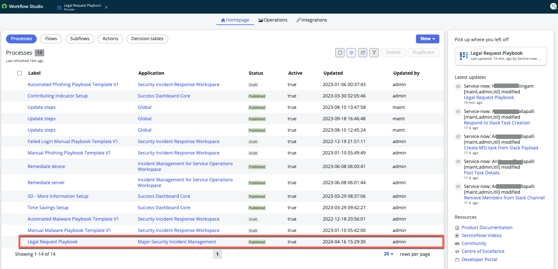This screenshot has width=558, height=269.
Task: Click the Legal Request Playbook card icon
Action: 464,56
